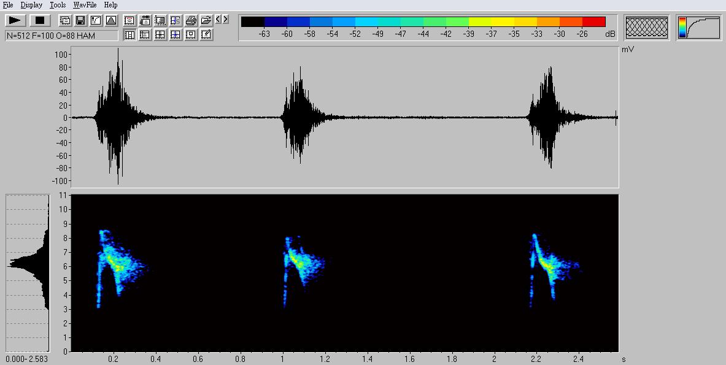Screen dimensions: 726x365
Task: Click the red swatch on dB color scale
Action: 593,22
